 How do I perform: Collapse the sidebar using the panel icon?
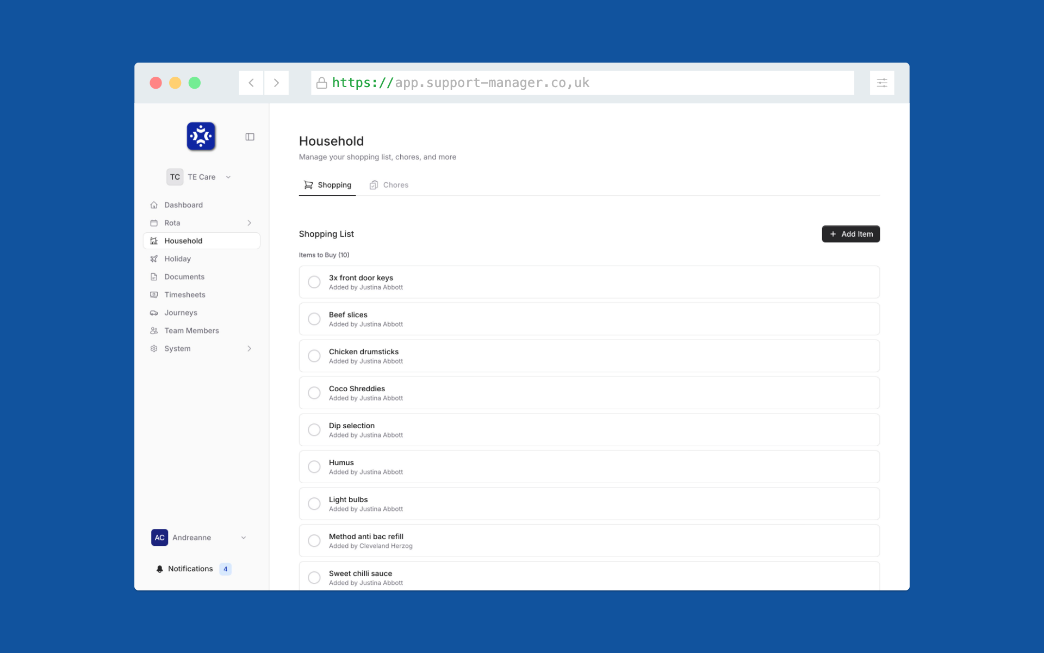[250, 137]
